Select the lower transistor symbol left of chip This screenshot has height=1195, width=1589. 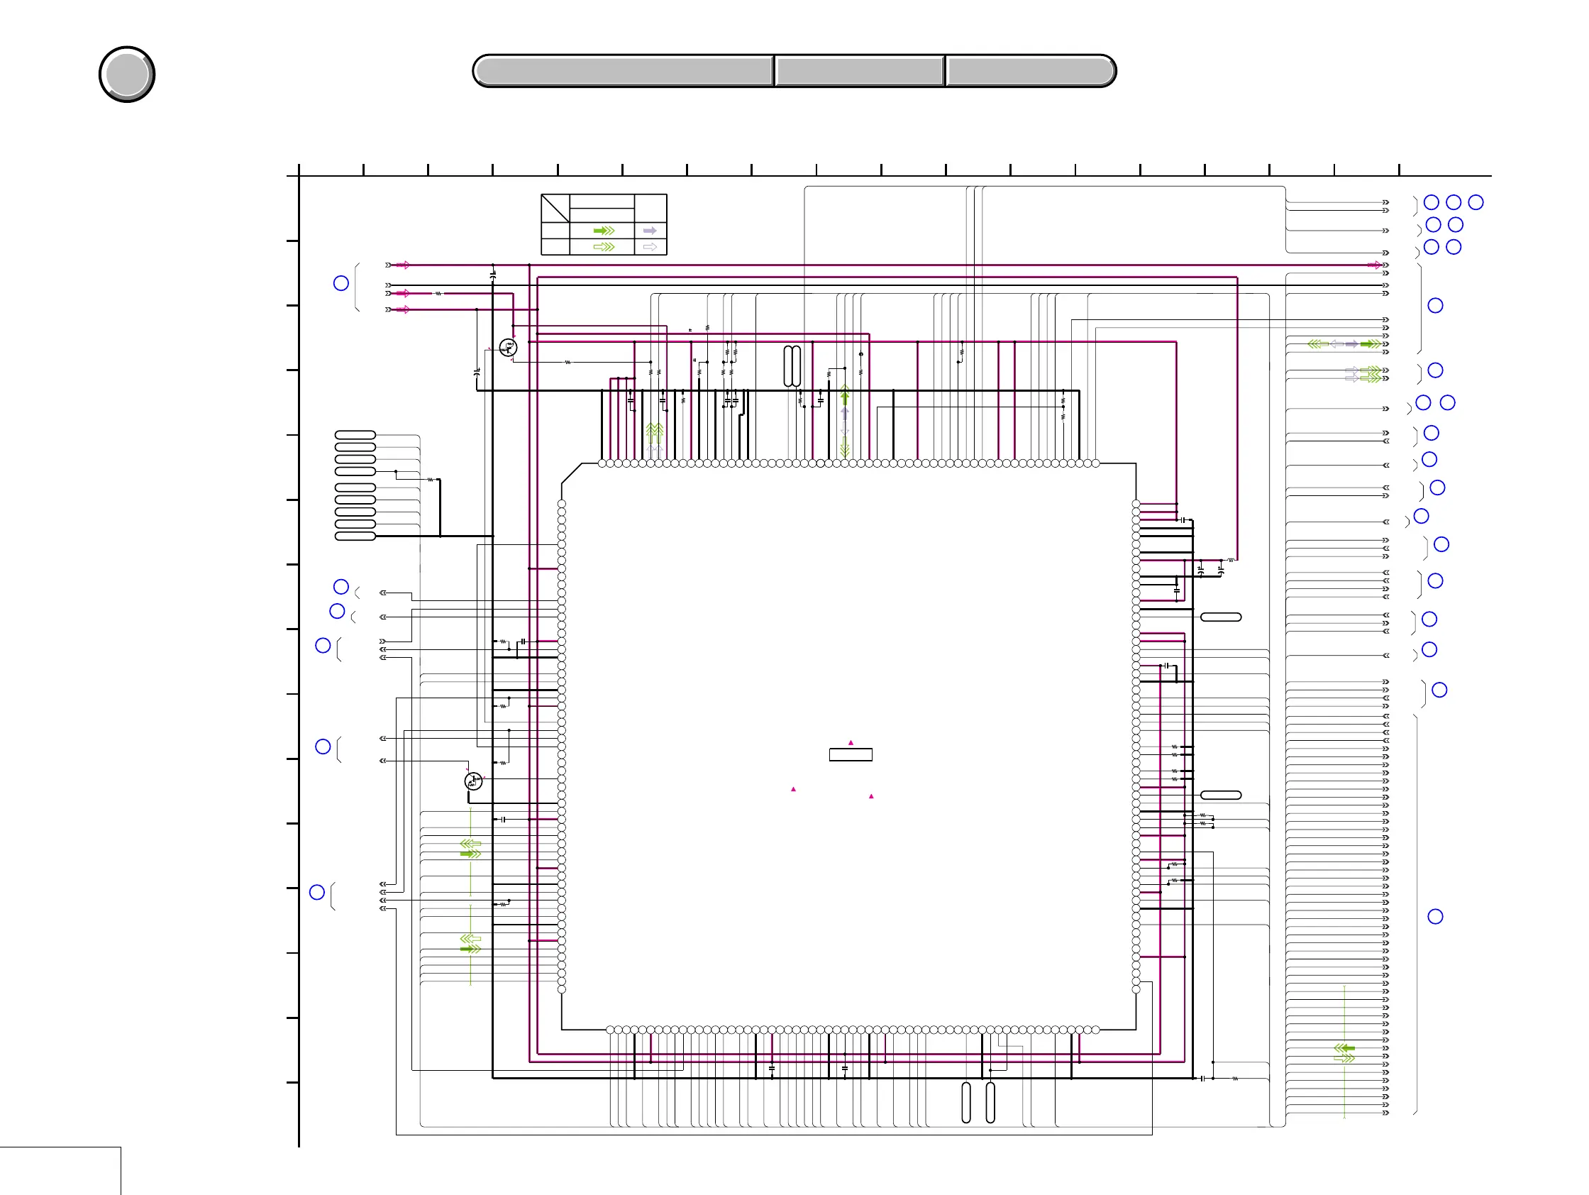(473, 781)
